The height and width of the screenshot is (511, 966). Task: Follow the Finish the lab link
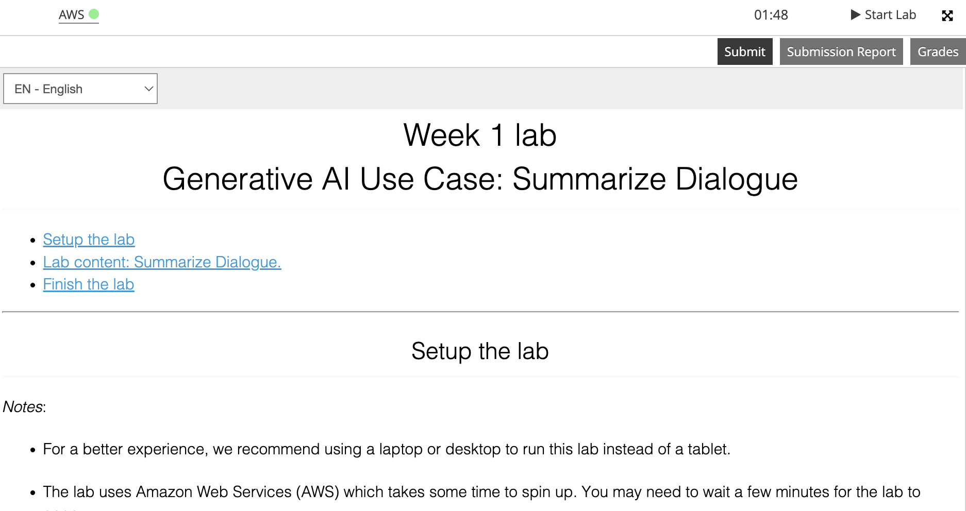(88, 284)
